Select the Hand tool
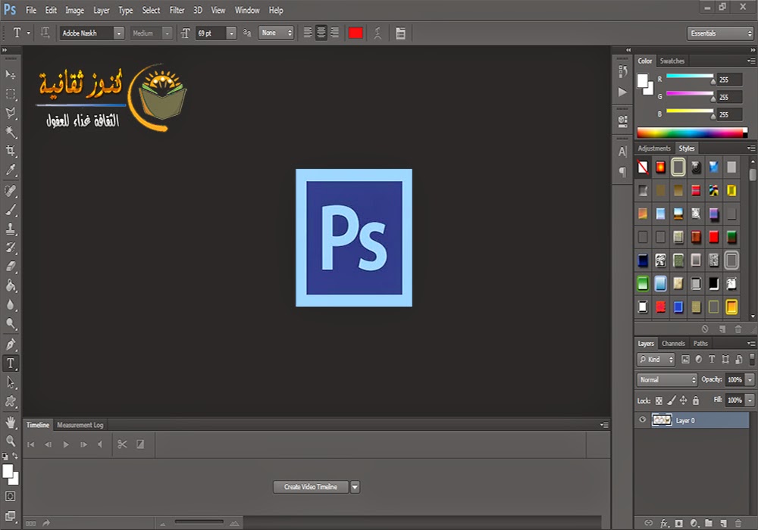The width and height of the screenshot is (758, 530). pos(11,422)
